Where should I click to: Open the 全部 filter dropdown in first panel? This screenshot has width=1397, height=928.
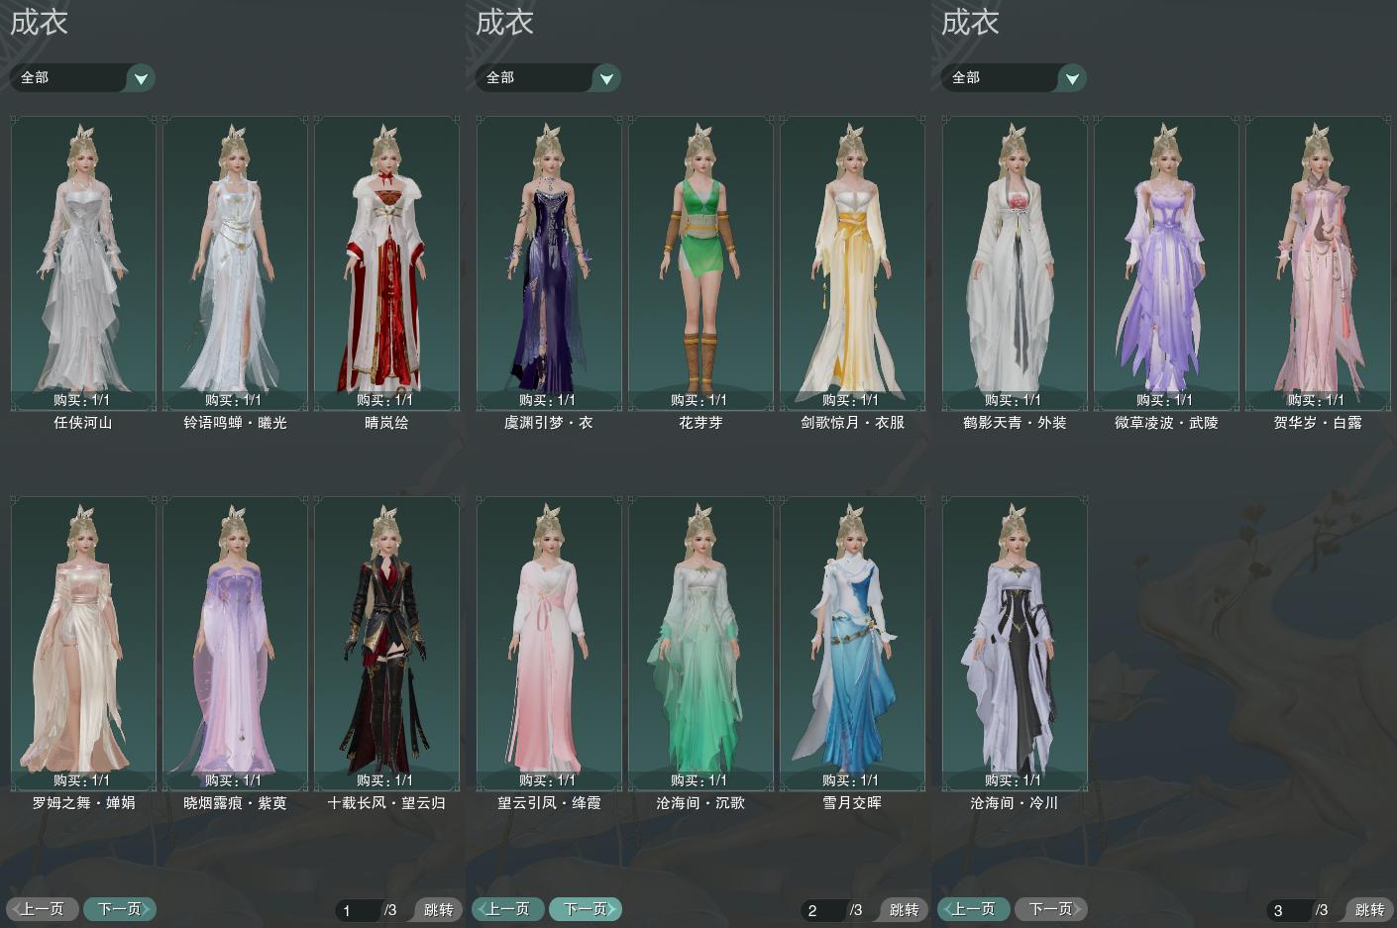[82, 77]
